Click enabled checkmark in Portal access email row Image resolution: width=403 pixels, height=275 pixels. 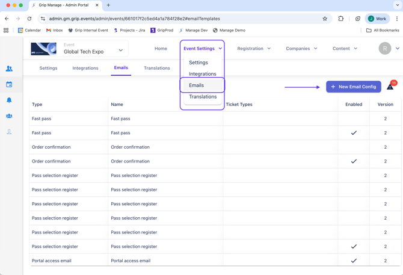pyautogui.click(x=354, y=261)
